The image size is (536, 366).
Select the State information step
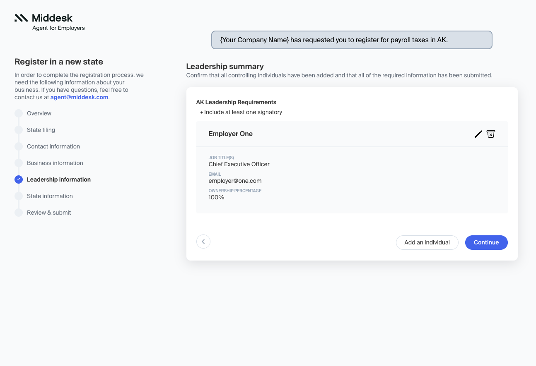[x=50, y=196]
